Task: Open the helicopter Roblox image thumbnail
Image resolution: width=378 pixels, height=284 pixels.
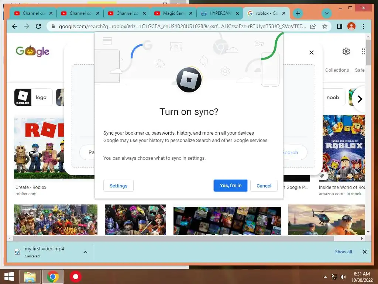Action: (327, 220)
